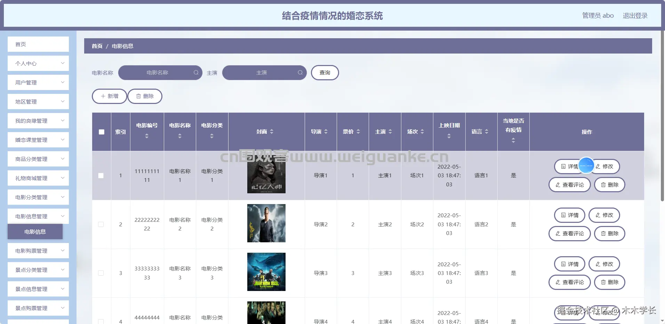The width and height of the screenshot is (665, 324).
Task: Delete row 1 with 删除 button
Action: tap(610, 185)
